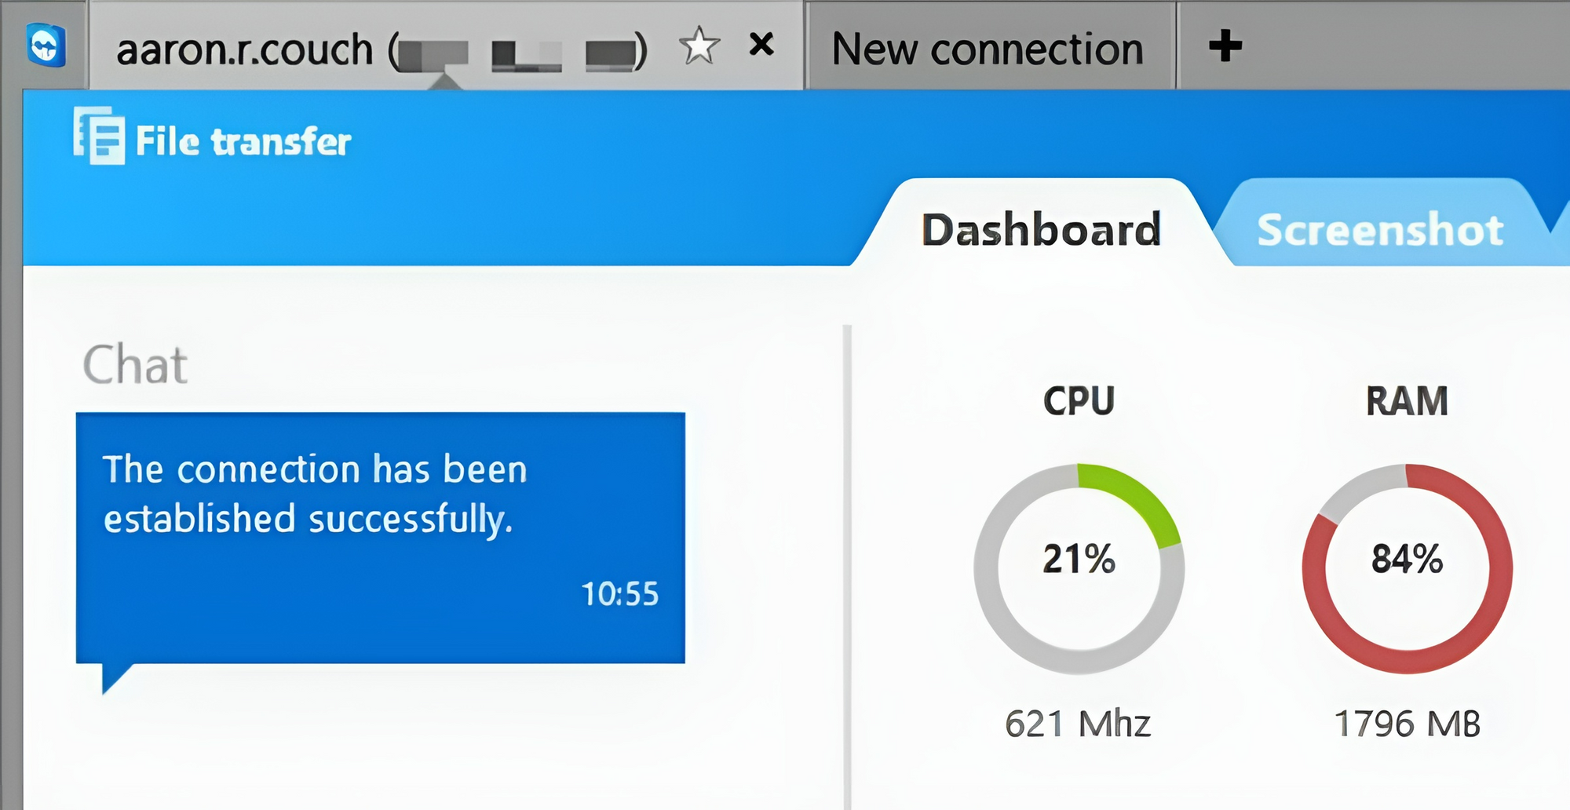Click the 1796 MB memory label
This screenshot has width=1570, height=810.
click(x=1408, y=724)
